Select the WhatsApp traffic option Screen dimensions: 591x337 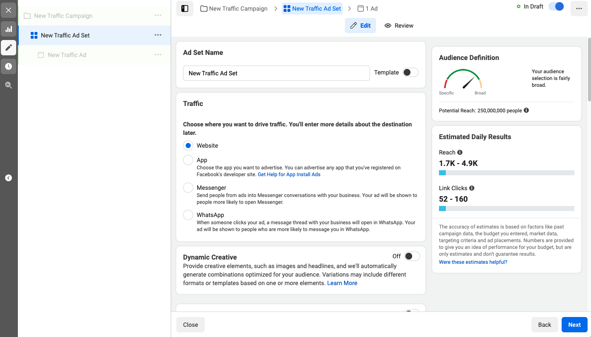click(188, 215)
